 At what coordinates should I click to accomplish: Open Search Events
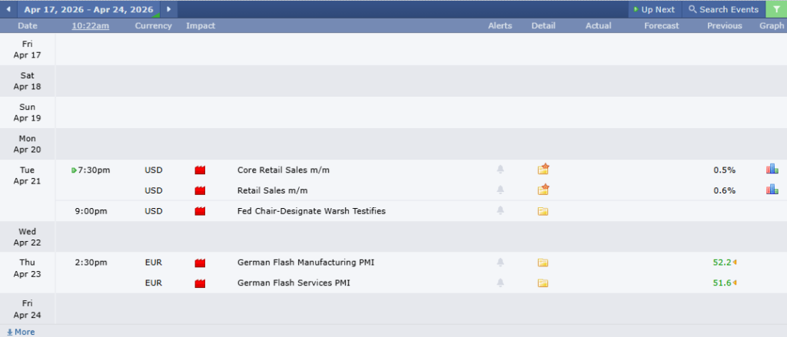(x=722, y=9)
